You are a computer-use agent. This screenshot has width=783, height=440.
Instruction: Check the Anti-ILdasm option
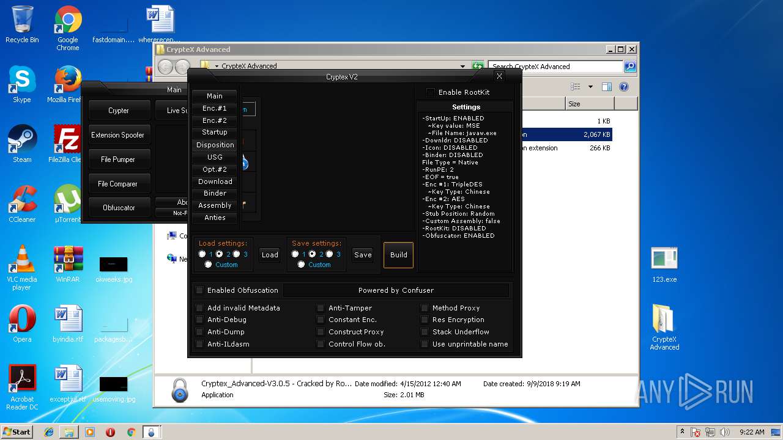(199, 344)
